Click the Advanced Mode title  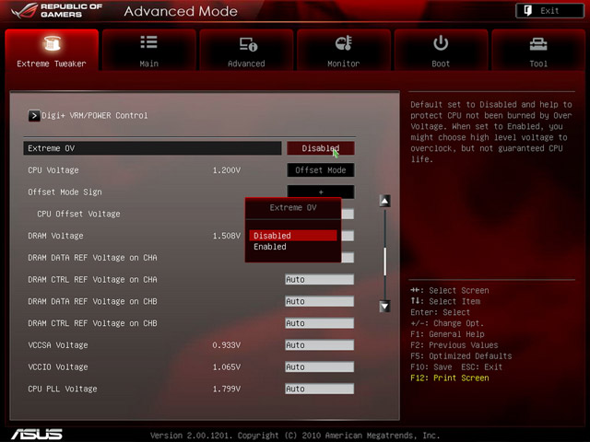point(181,11)
